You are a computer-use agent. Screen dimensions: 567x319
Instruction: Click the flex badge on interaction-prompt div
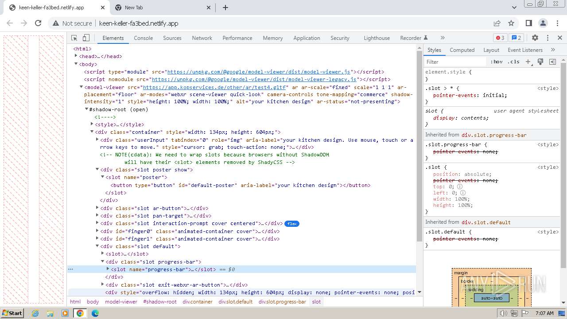pos(292,224)
